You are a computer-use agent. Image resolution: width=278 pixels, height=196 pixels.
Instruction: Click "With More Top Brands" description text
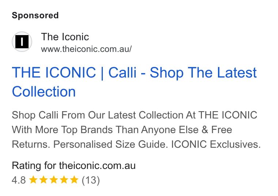(62, 130)
